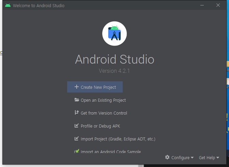Click the green Android code sample icon
The width and height of the screenshot is (229, 167).
click(x=77, y=151)
